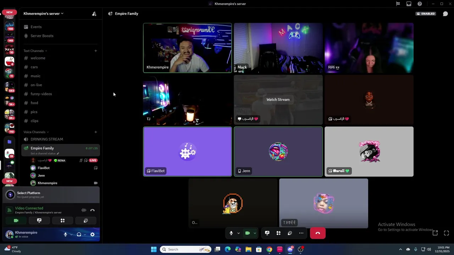
Task: Click the LIVE badge in voice list
Action: click(93, 160)
